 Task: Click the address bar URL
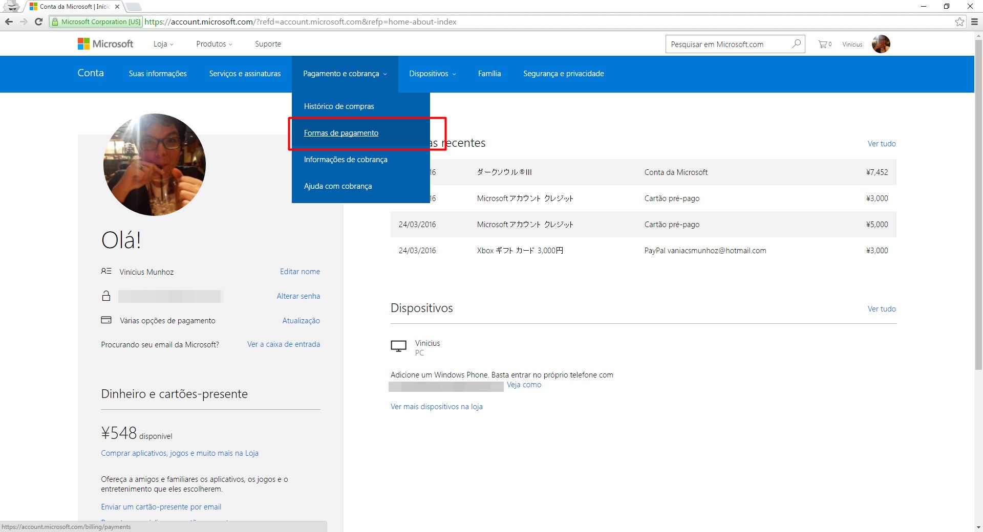(301, 21)
